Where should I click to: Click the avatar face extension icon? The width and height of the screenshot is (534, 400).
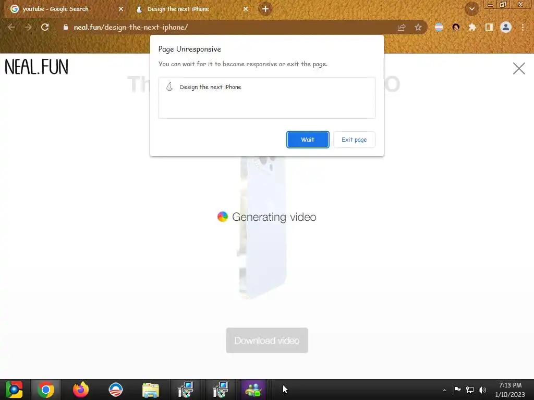pos(456,27)
